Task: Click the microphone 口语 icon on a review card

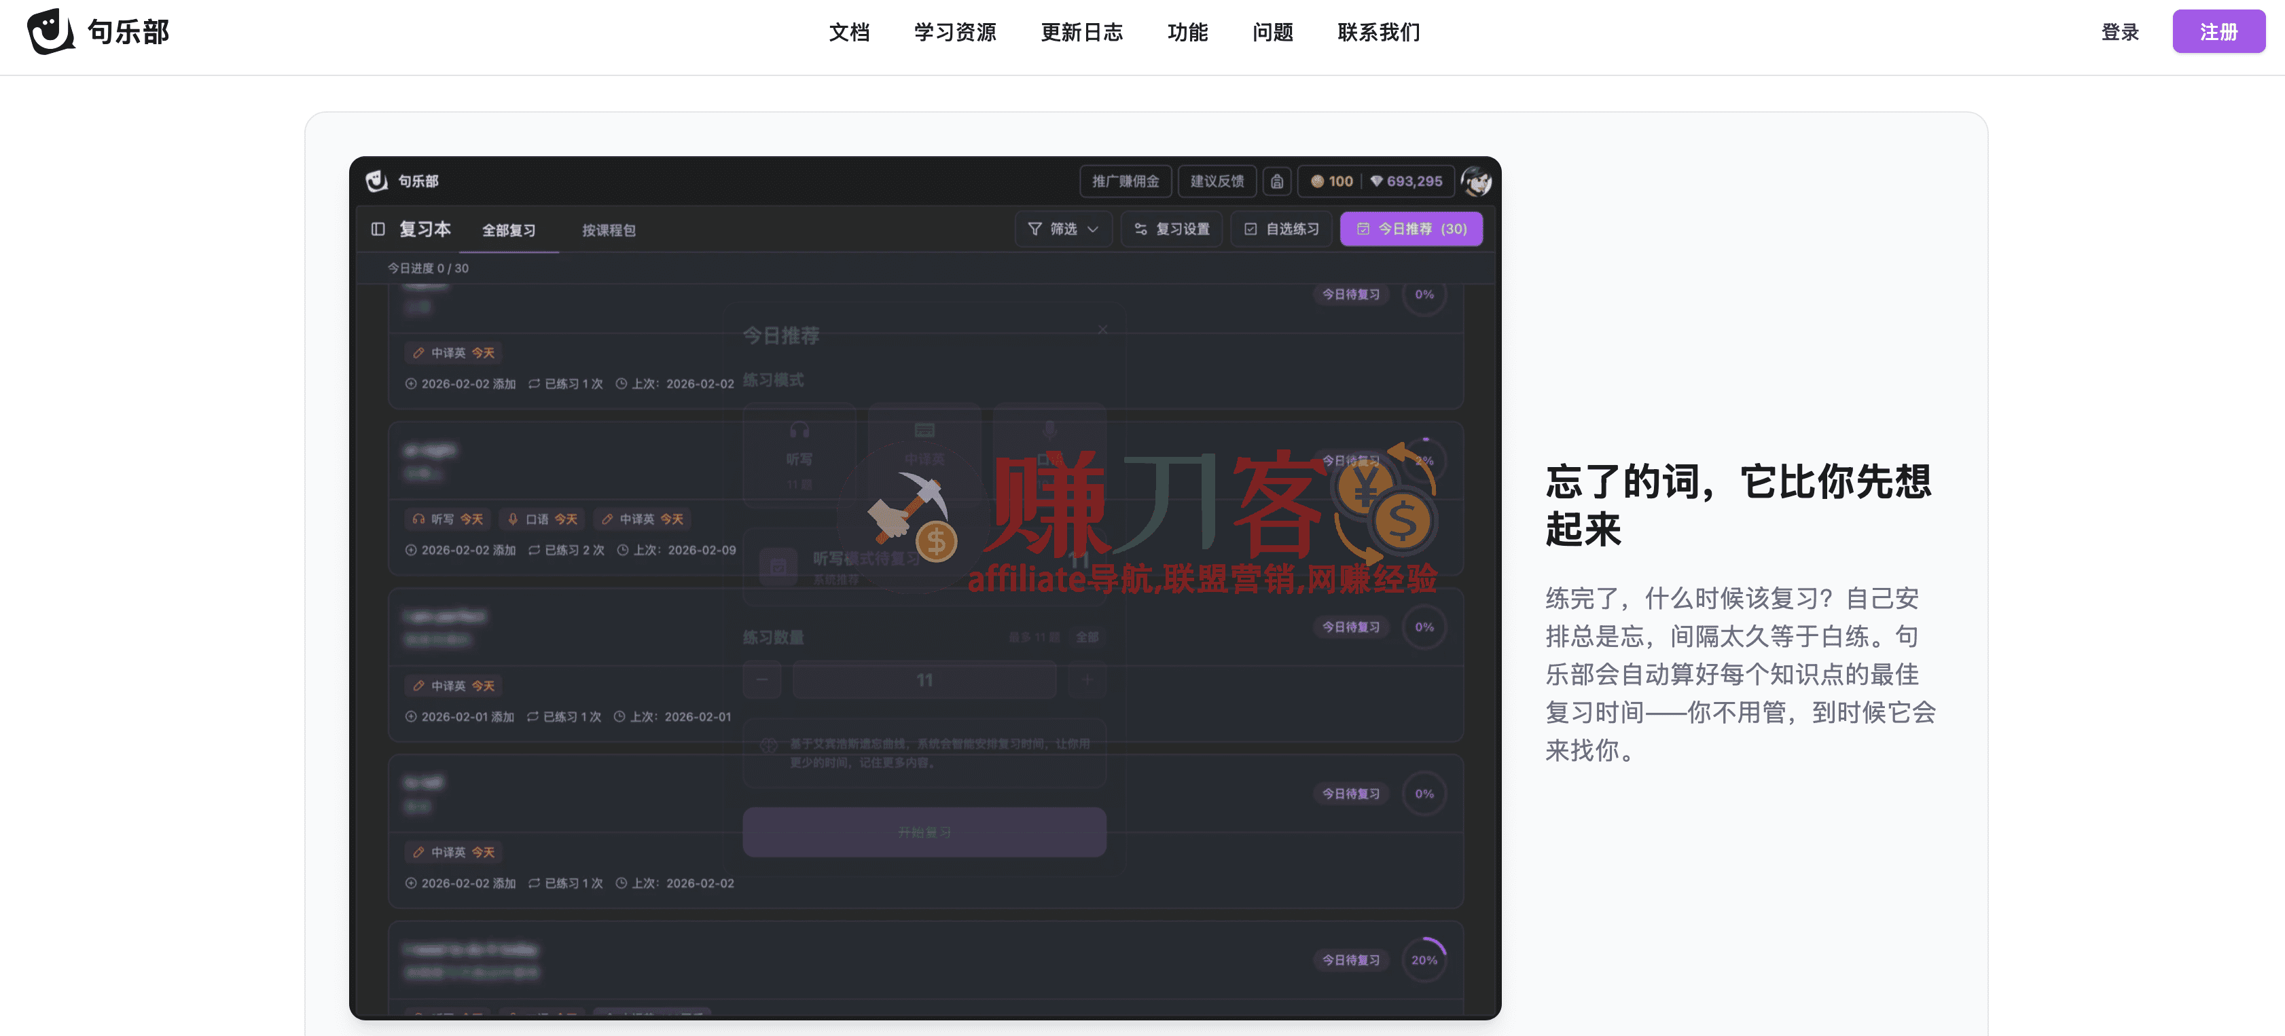Action: coord(514,519)
